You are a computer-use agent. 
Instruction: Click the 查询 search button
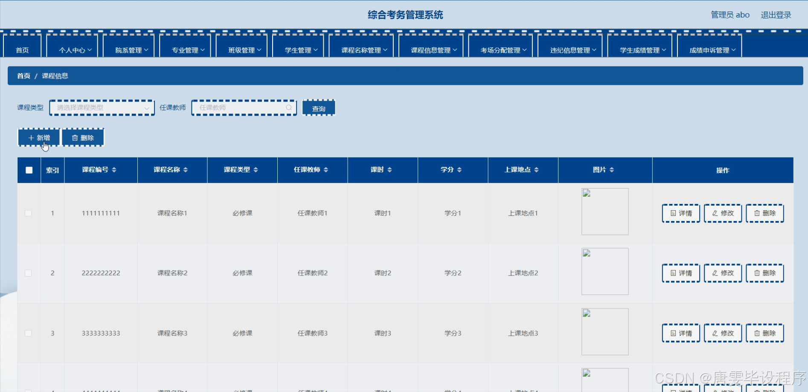coord(319,108)
